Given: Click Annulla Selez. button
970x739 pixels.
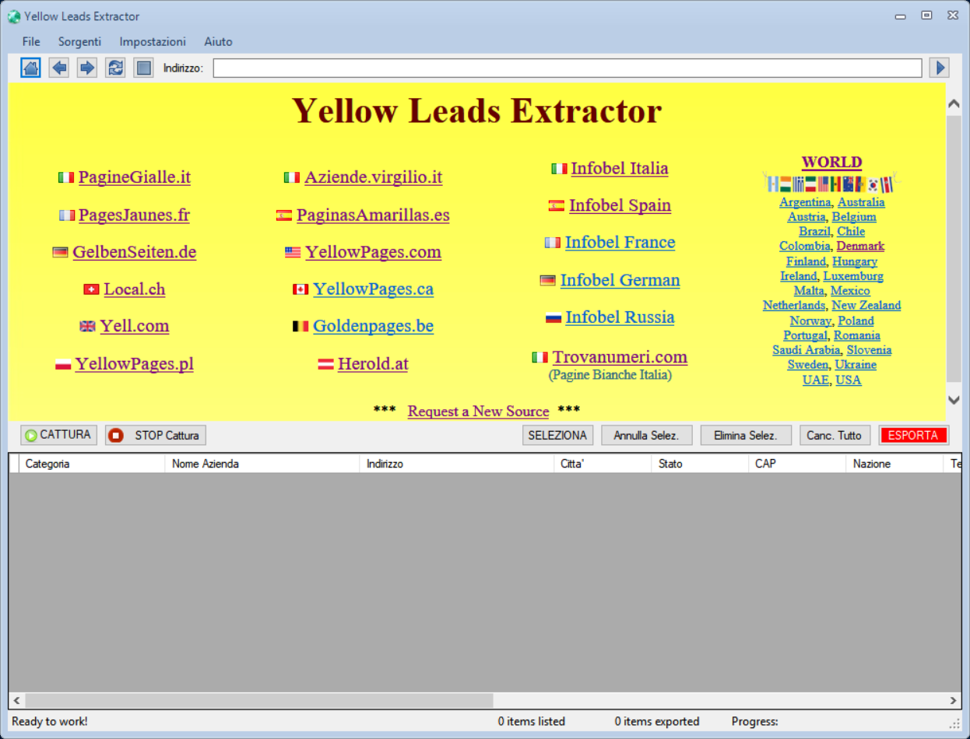Looking at the screenshot, I should point(646,435).
